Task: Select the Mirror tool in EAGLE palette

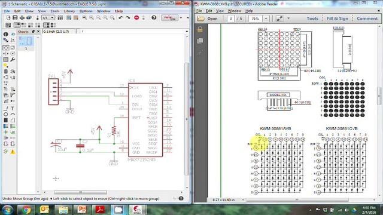Action: click(x=6, y=53)
